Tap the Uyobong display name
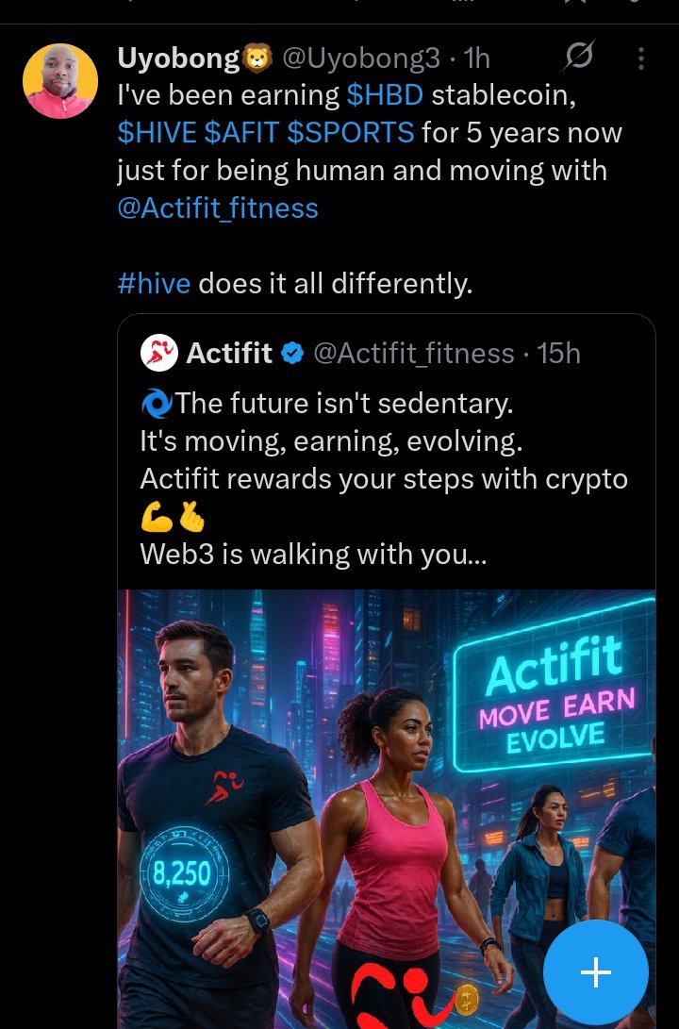The width and height of the screenshot is (679, 1029). coord(178,58)
